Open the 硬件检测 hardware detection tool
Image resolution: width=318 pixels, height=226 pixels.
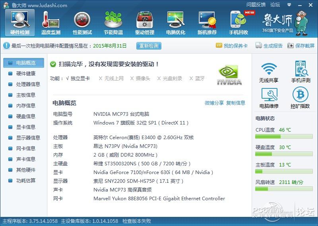tap(20, 23)
